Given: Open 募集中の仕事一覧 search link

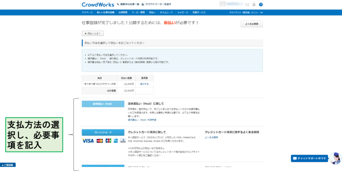Looking at the screenshot, I should click(x=128, y=4).
